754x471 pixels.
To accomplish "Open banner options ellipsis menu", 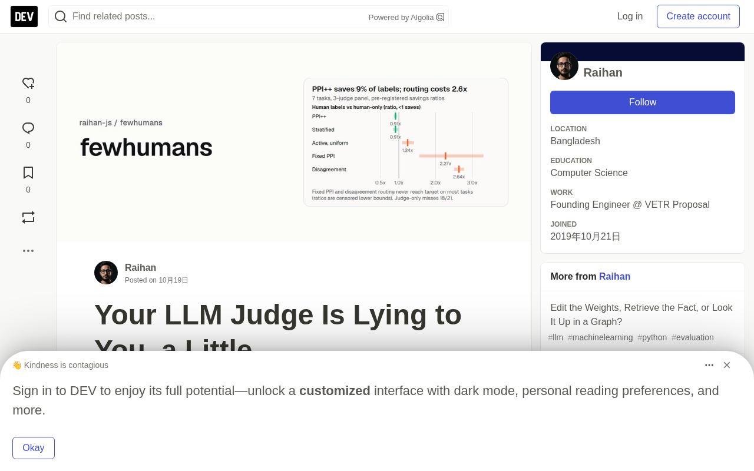I will click(x=709, y=365).
